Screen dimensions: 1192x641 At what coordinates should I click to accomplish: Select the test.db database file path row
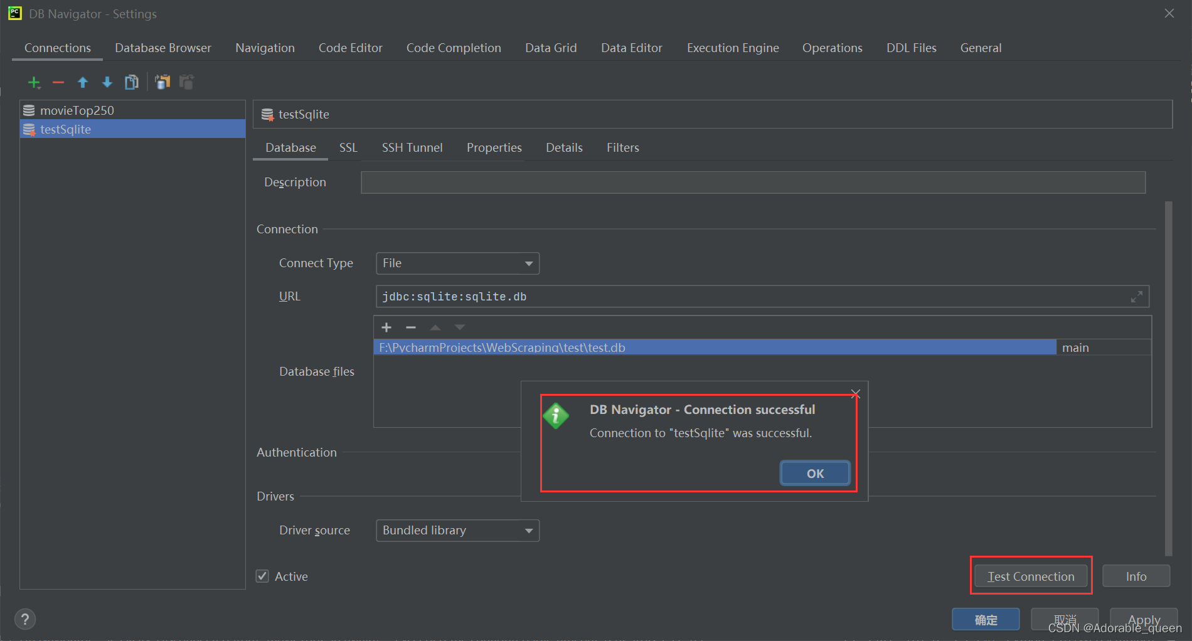click(715, 347)
